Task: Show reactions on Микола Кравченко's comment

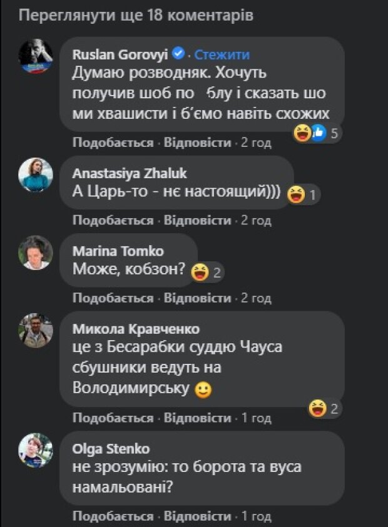Action: (324, 409)
